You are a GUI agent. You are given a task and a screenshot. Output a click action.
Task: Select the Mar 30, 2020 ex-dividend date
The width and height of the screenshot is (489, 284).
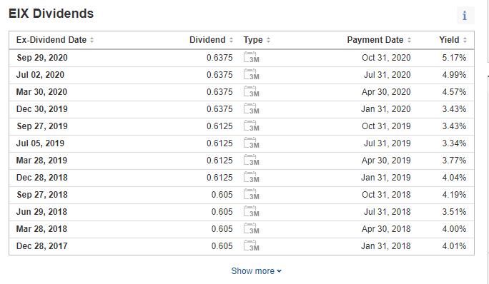(x=41, y=92)
